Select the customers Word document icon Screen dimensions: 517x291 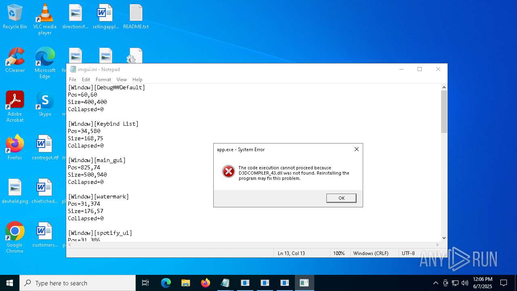tap(45, 235)
